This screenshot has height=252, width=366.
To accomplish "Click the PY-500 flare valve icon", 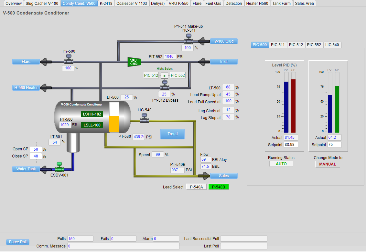I will [x=69, y=59].
